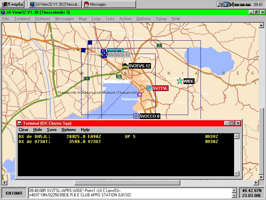Minimize the Terminal DX Cluster Spy window
The height and width of the screenshot is (200, 266).
point(226,123)
